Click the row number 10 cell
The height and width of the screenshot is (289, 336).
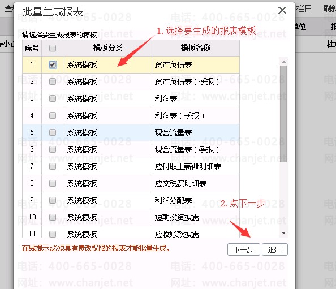(32, 217)
